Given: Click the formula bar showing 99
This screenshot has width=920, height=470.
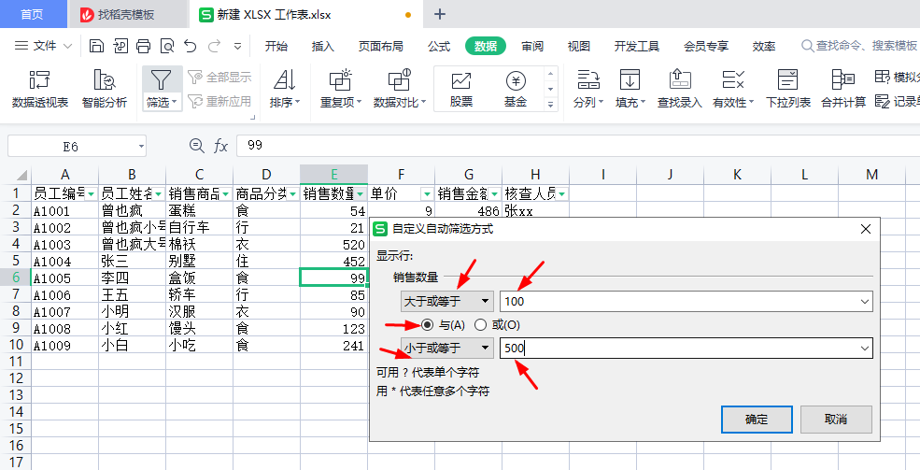Looking at the screenshot, I should (578, 146).
